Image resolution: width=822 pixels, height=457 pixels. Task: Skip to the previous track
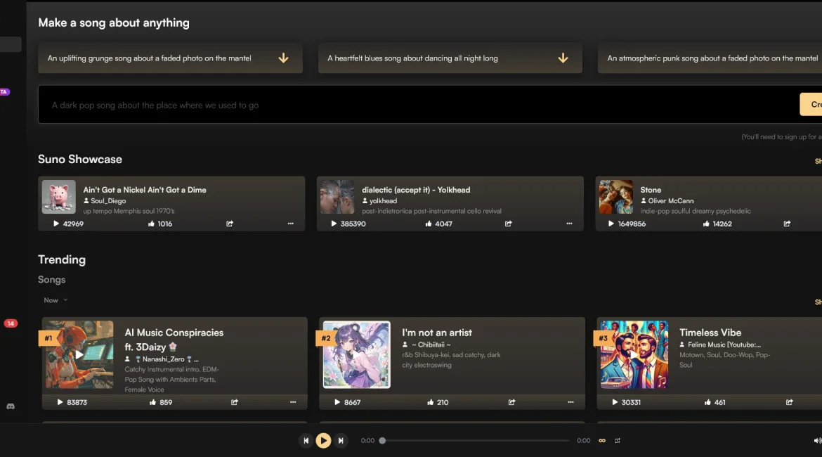pyautogui.click(x=306, y=441)
